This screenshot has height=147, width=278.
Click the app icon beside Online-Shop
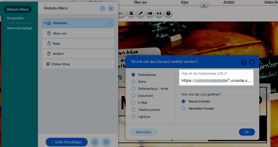[x=48, y=64]
